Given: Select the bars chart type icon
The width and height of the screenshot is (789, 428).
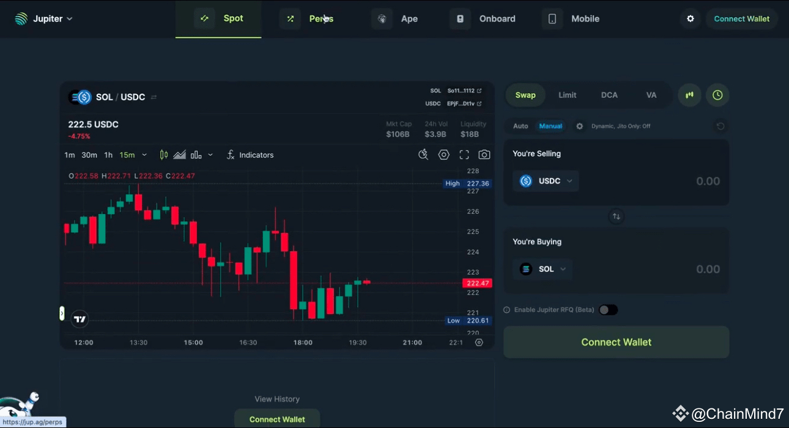Looking at the screenshot, I should point(196,155).
